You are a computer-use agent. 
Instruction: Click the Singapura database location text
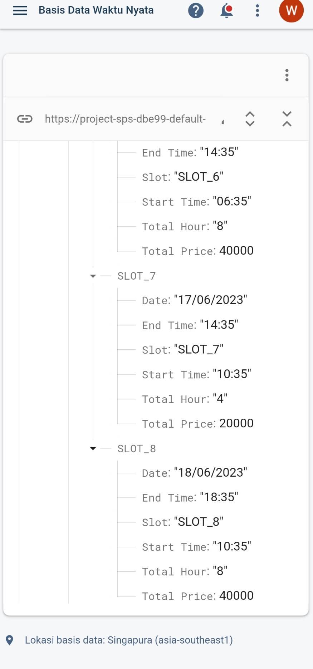click(x=129, y=640)
